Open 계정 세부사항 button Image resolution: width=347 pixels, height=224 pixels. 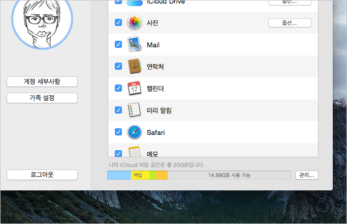tap(42, 81)
